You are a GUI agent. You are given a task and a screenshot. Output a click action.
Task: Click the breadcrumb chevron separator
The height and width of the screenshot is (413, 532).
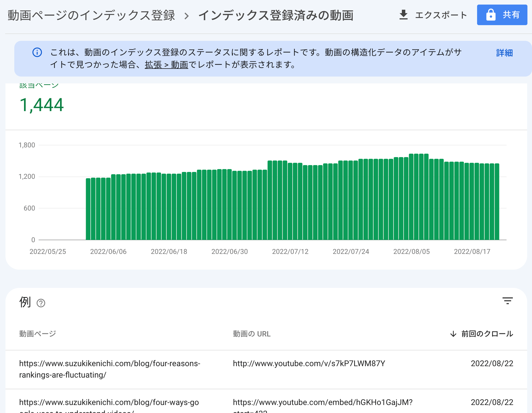186,16
